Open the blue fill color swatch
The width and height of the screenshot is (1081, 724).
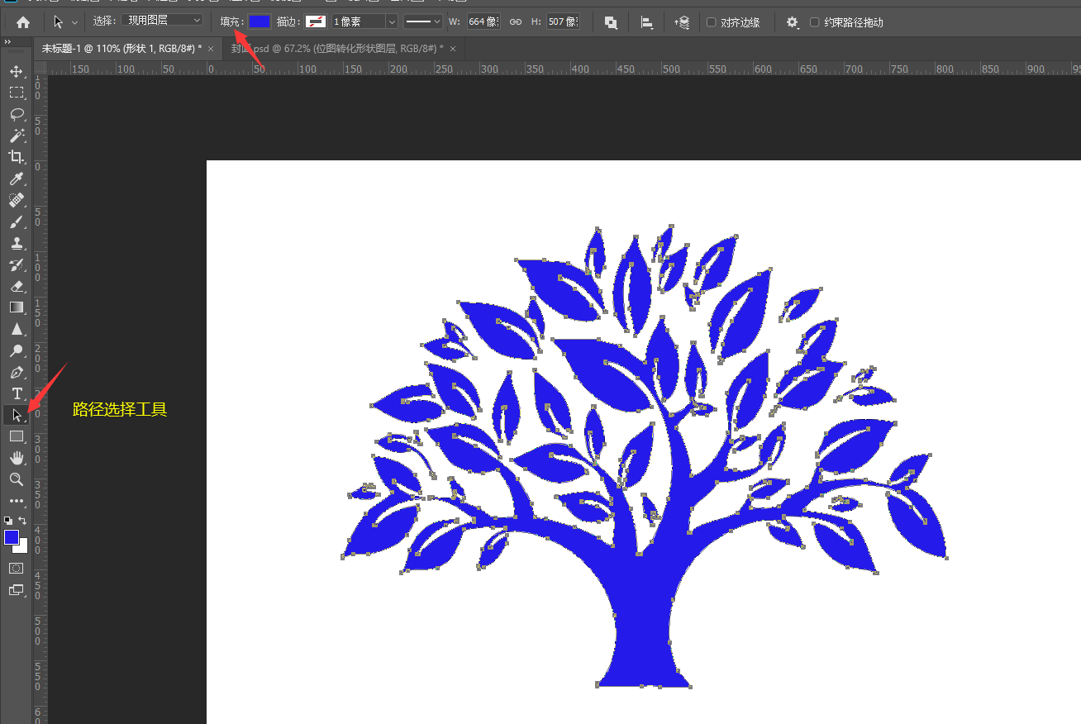coord(260,21)
